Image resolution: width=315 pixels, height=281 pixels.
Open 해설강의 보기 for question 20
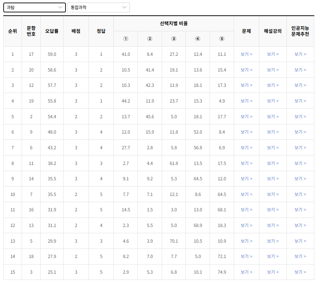point(273,69)
